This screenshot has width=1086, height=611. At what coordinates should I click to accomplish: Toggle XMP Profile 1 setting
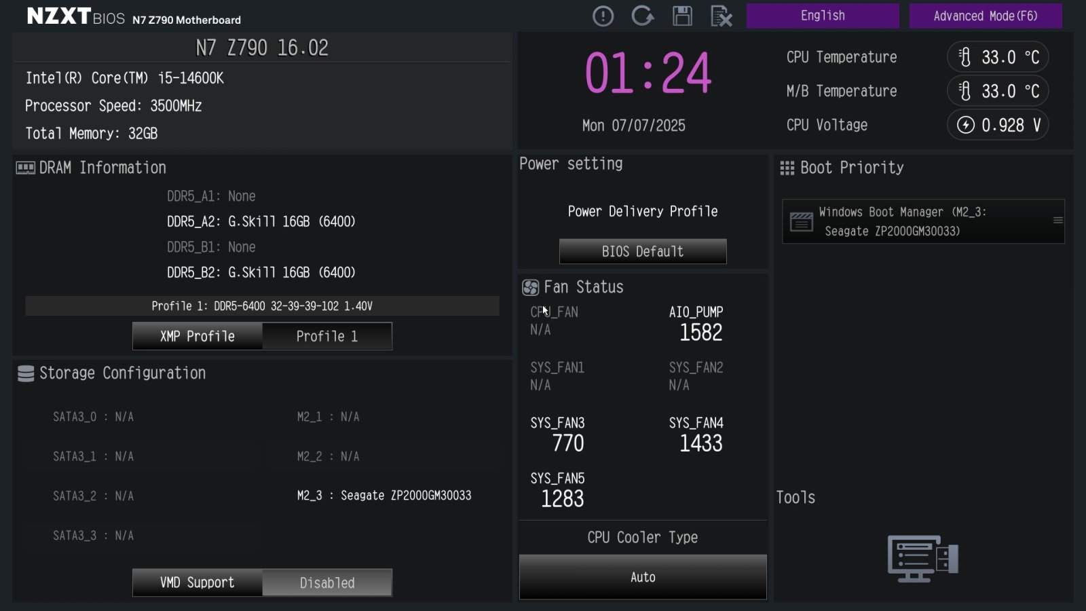tap(326, 336)
